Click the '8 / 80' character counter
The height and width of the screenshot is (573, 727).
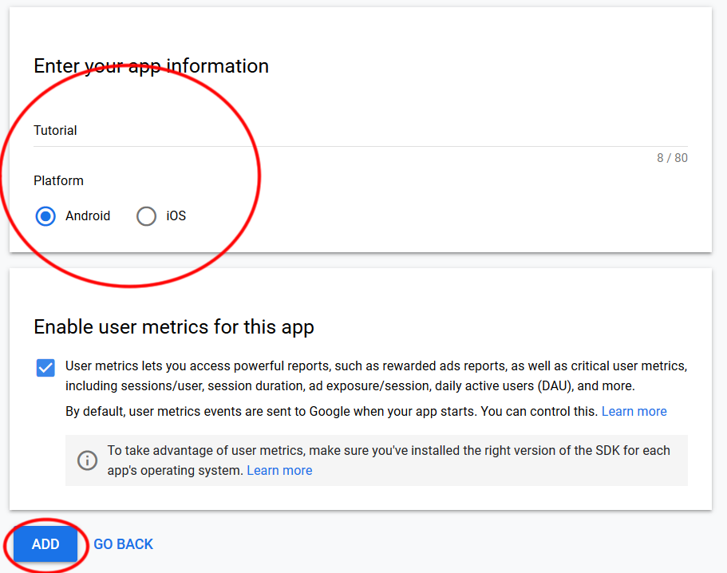[672, 158]
